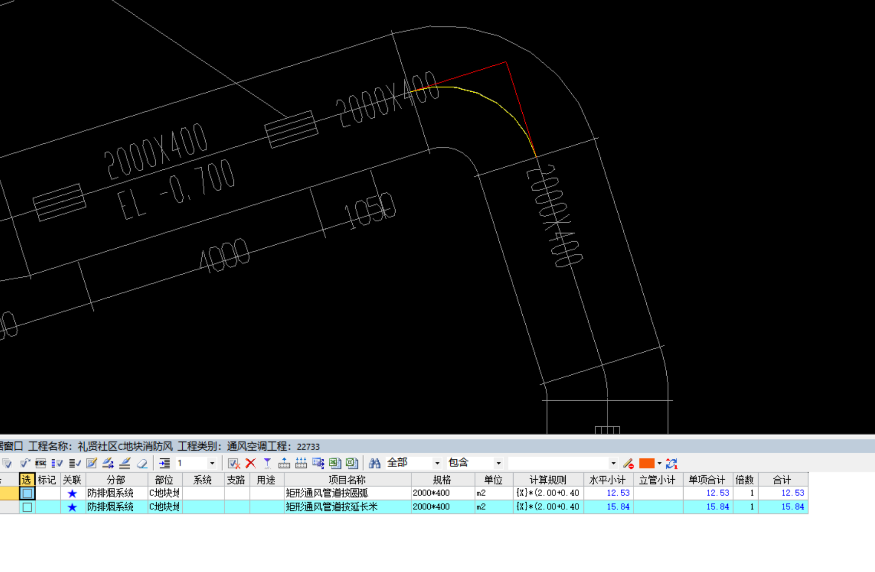Click the select-all checkmark stack icon

coord(7,463)
